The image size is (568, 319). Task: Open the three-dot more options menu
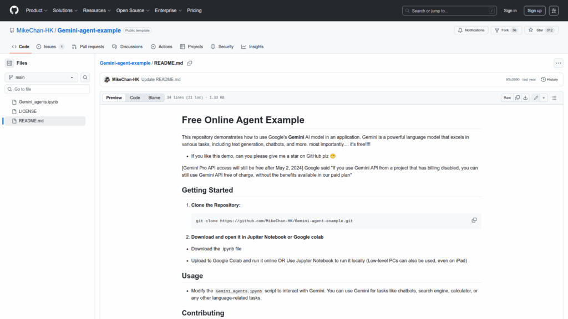[558, 63]
